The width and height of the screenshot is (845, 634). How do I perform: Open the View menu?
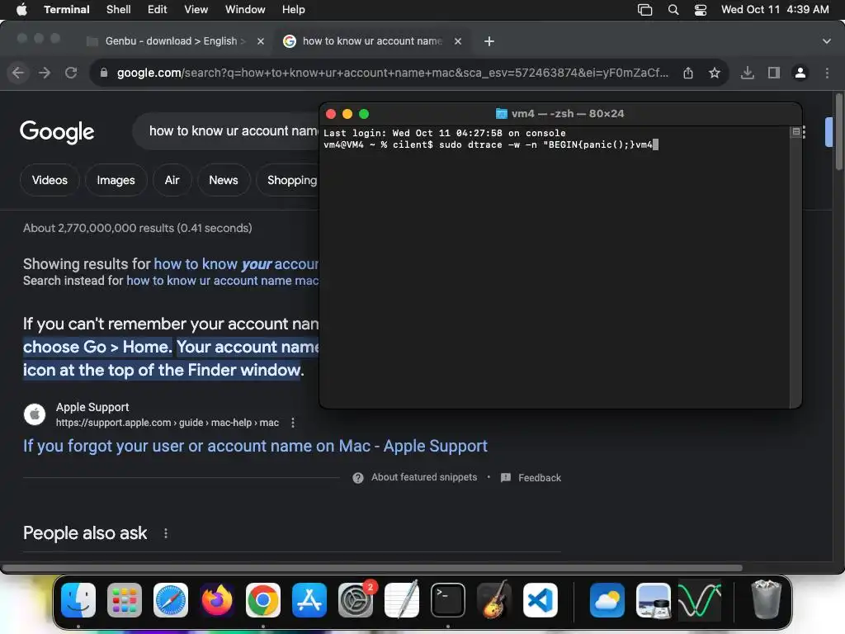point(196,10)
